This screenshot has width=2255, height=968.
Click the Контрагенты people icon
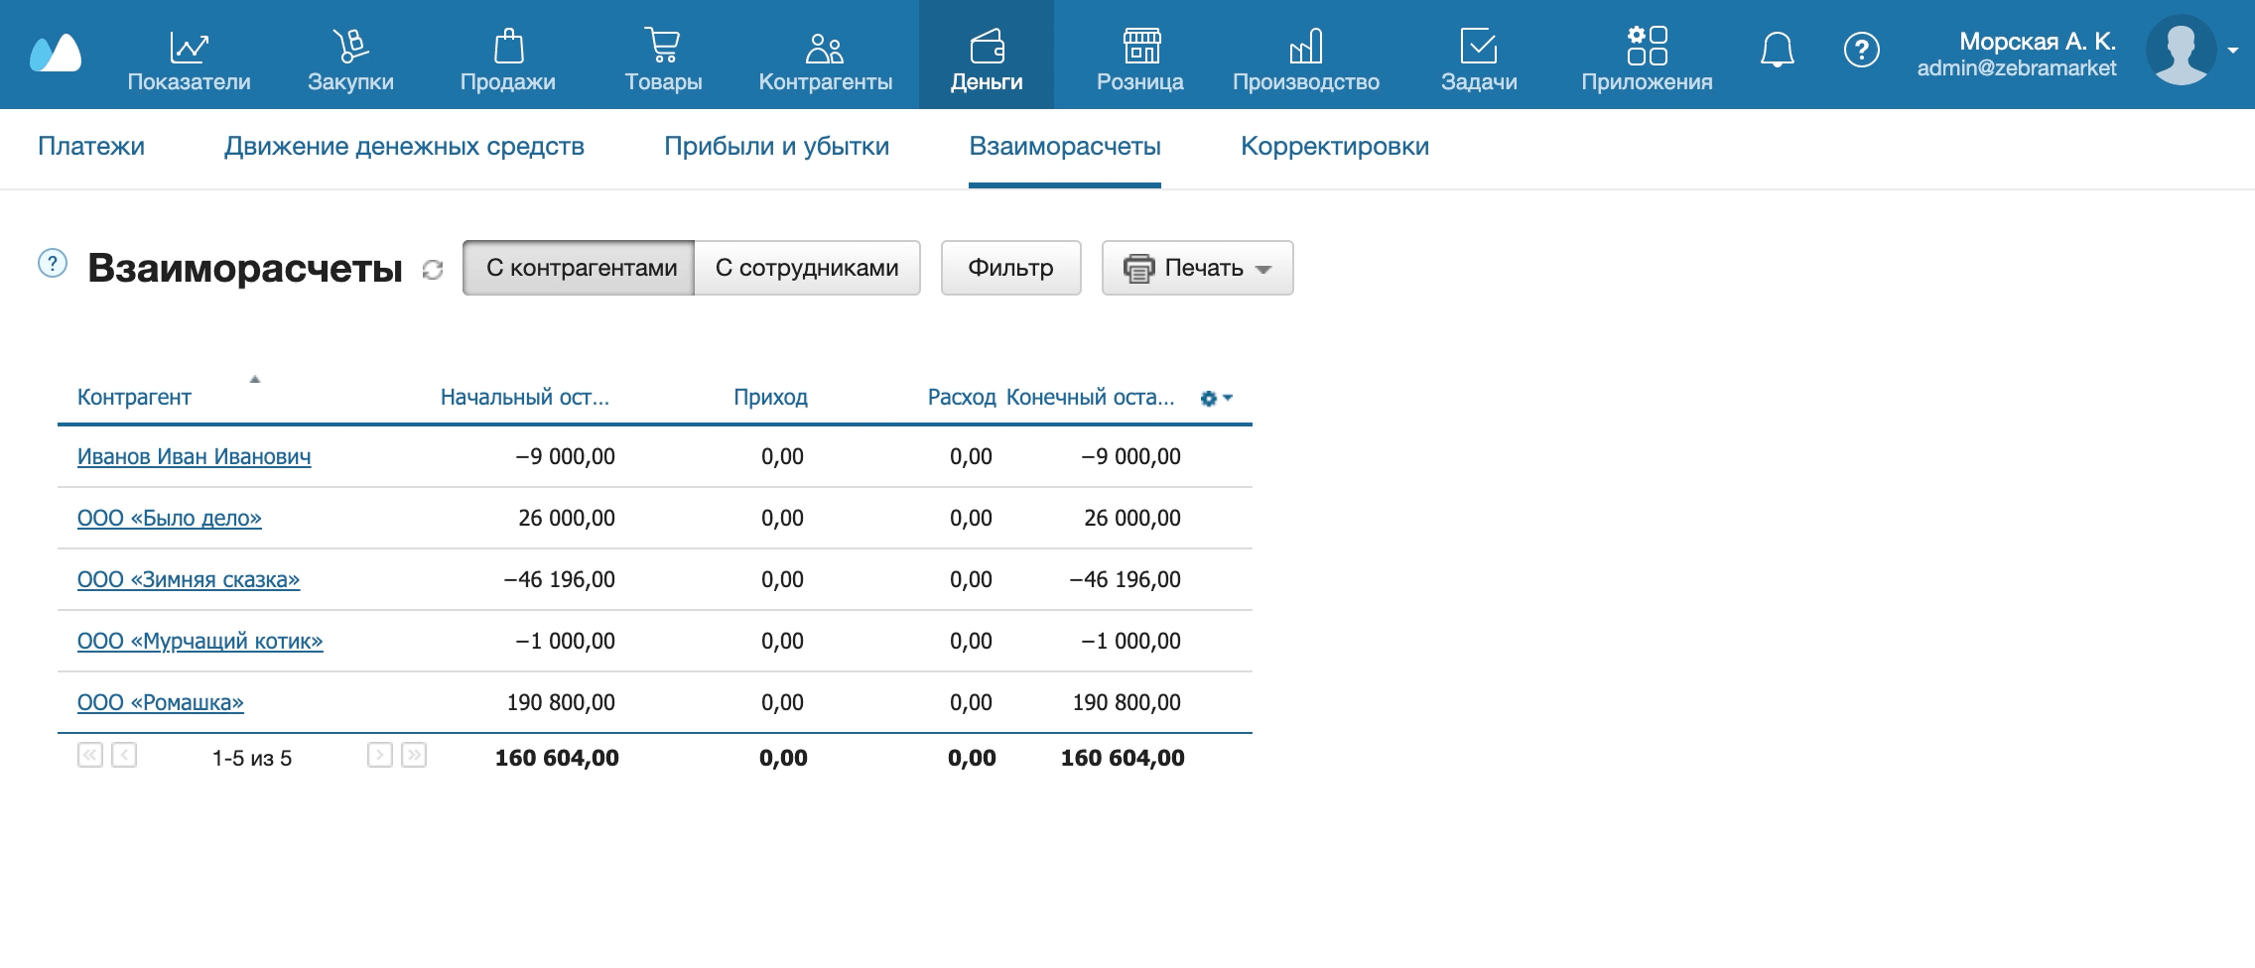click(826, 45)
